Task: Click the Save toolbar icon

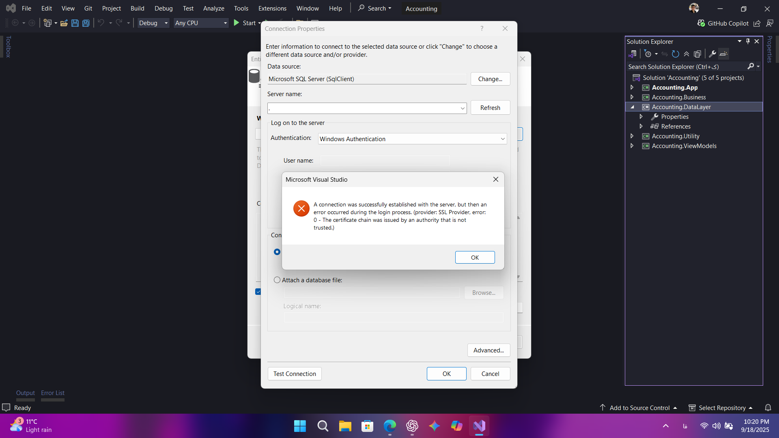Action: click(75, 23)
